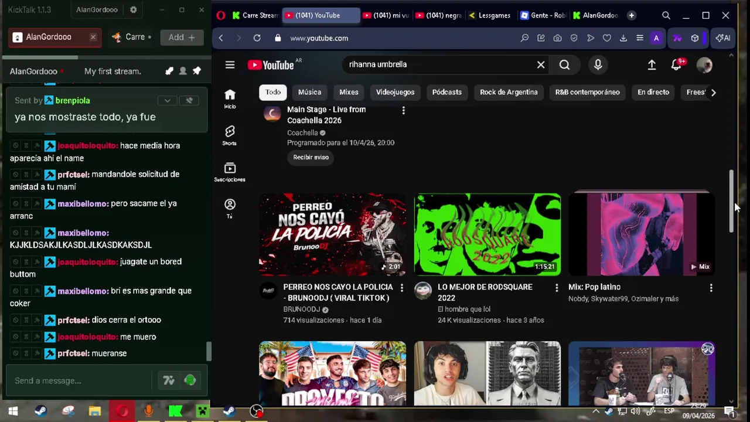Open options menu for PERREO NOS CAYO LA POLICIA
The image size is (750, 422).
[401, 288]
